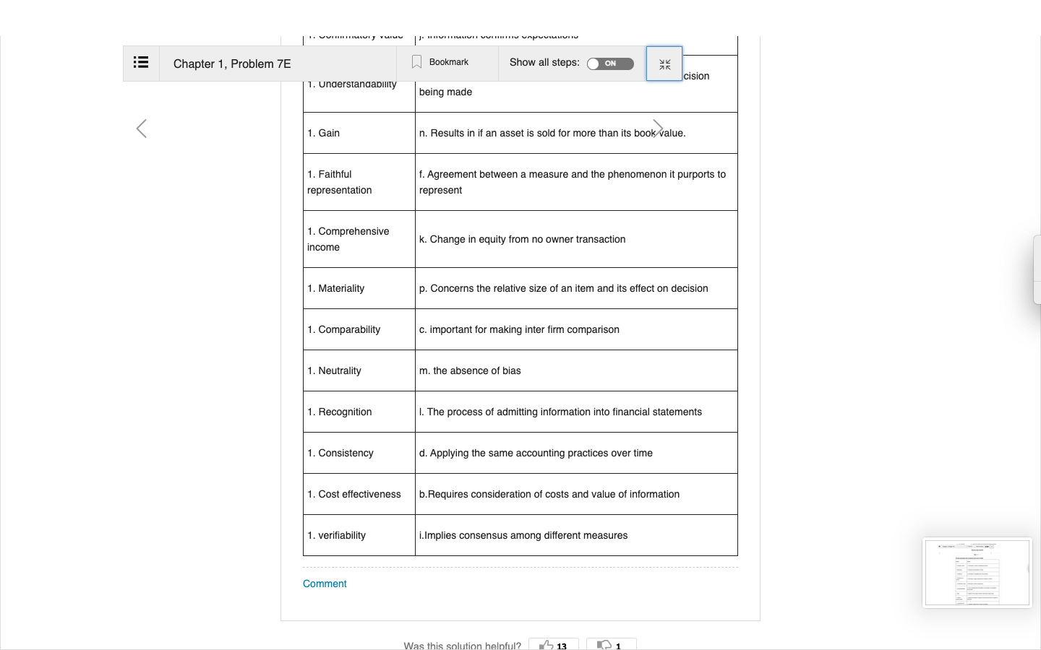Go to the previous problem using the left chevron
This screenshot has height=650, width=1041.
click(142, 129)
